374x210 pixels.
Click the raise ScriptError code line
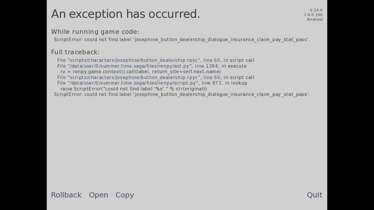(134, 89)
